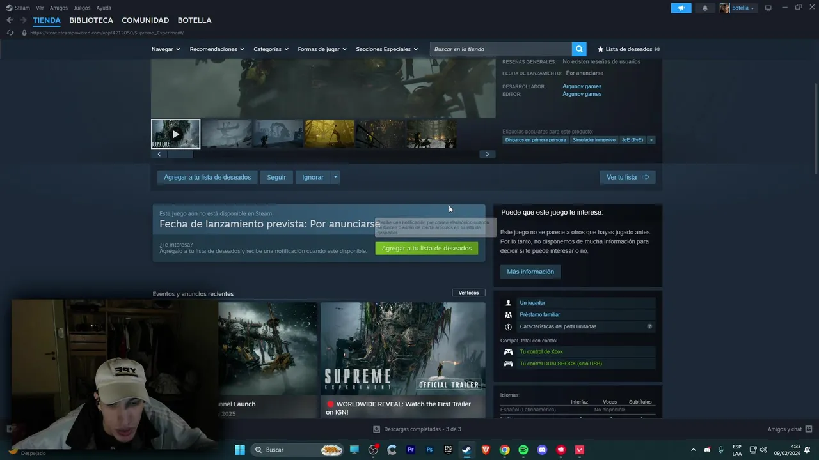Open the Amigos menu

(x=59, y=8)
